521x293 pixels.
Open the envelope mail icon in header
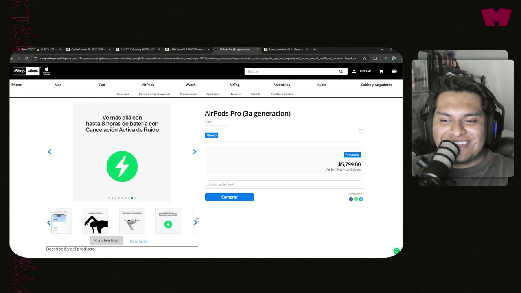[x=394, y=71]
